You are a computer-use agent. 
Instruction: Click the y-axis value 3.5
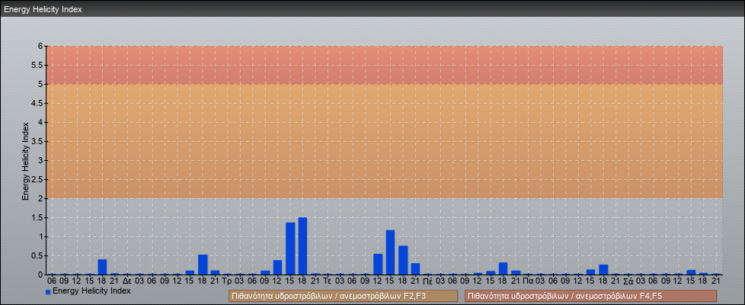(x=37, y=141)
